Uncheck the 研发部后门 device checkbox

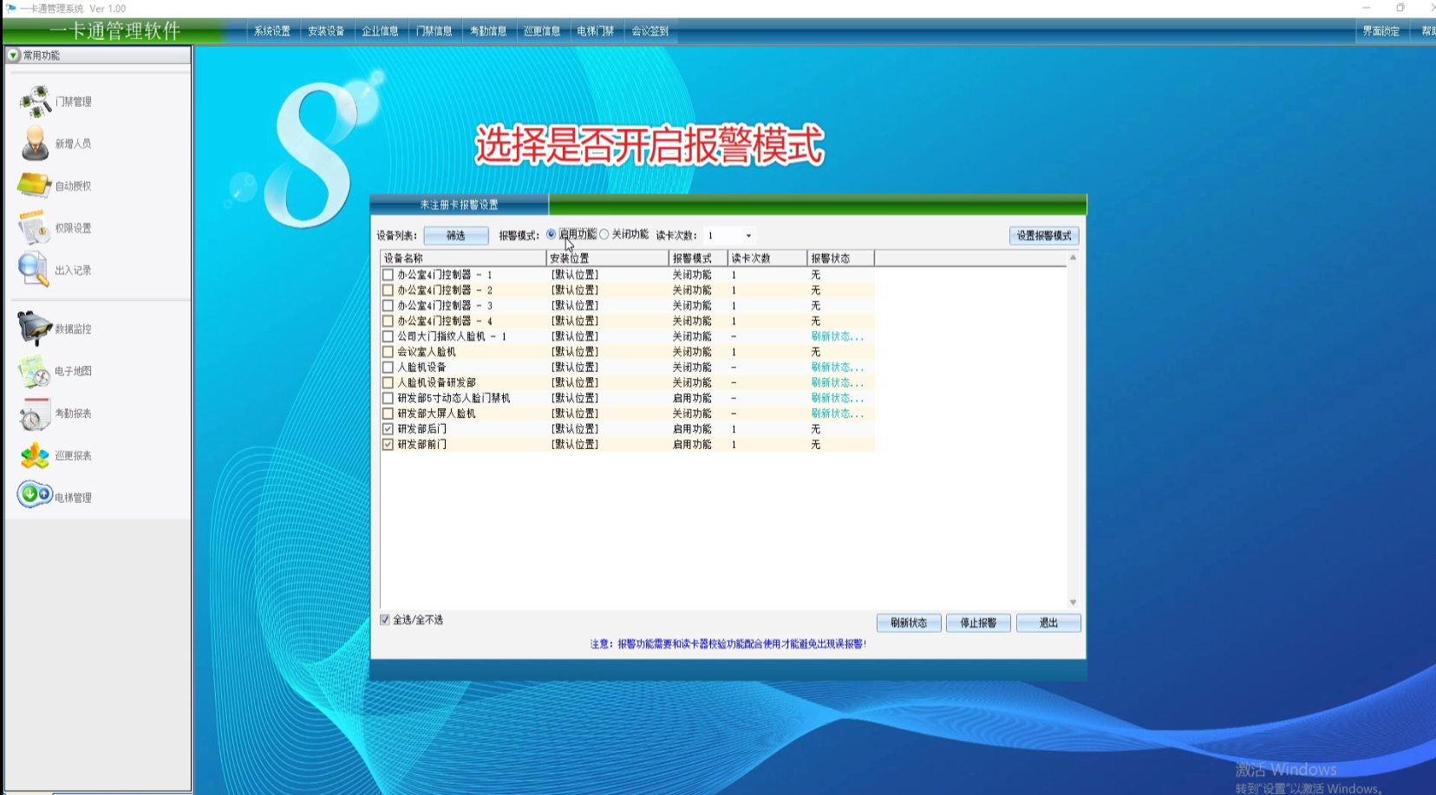388,429
